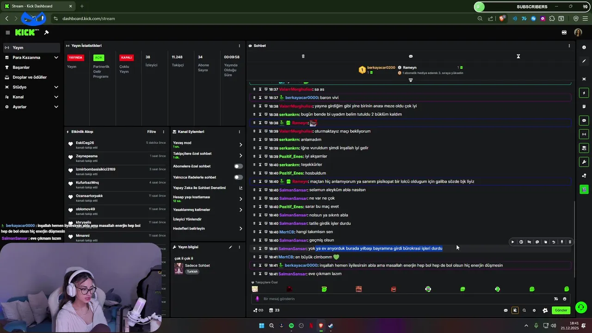Toggle Abonelere özel sohbet switch
The image size is (592, 333).
pyautogui.click(x=238, y=166)
